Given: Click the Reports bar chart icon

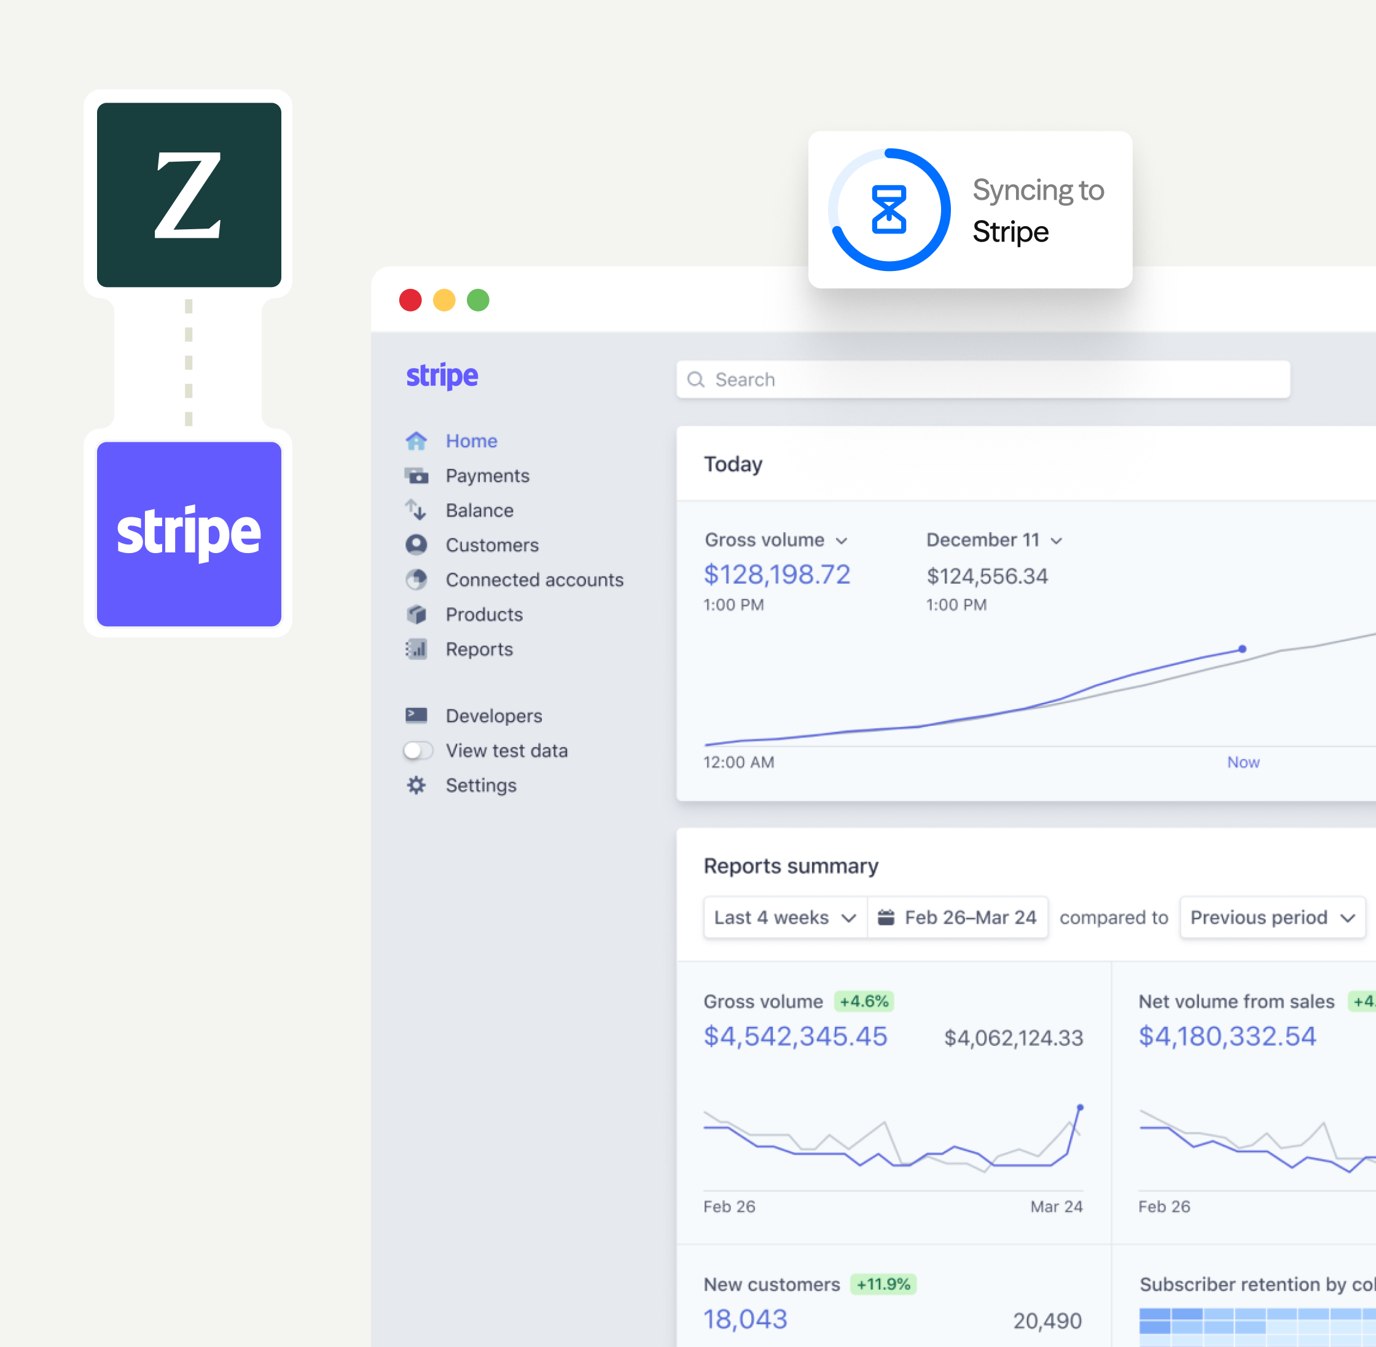Looking at the screenshot, I should click(x=416, y=649).
